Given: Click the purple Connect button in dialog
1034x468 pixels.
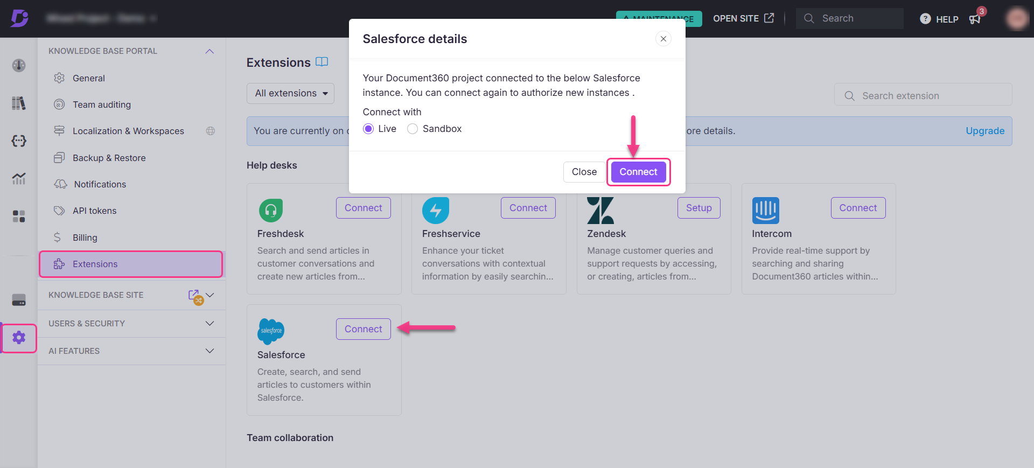Looking at the screenshot, I should pyautogui.click(x=638, y=172).
